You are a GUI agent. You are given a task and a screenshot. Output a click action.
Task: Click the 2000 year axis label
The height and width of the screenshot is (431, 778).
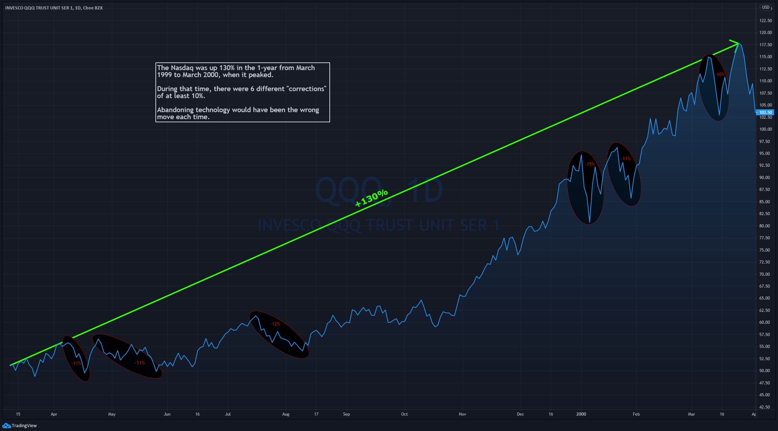pyautogui.click(x=581, y=414)
